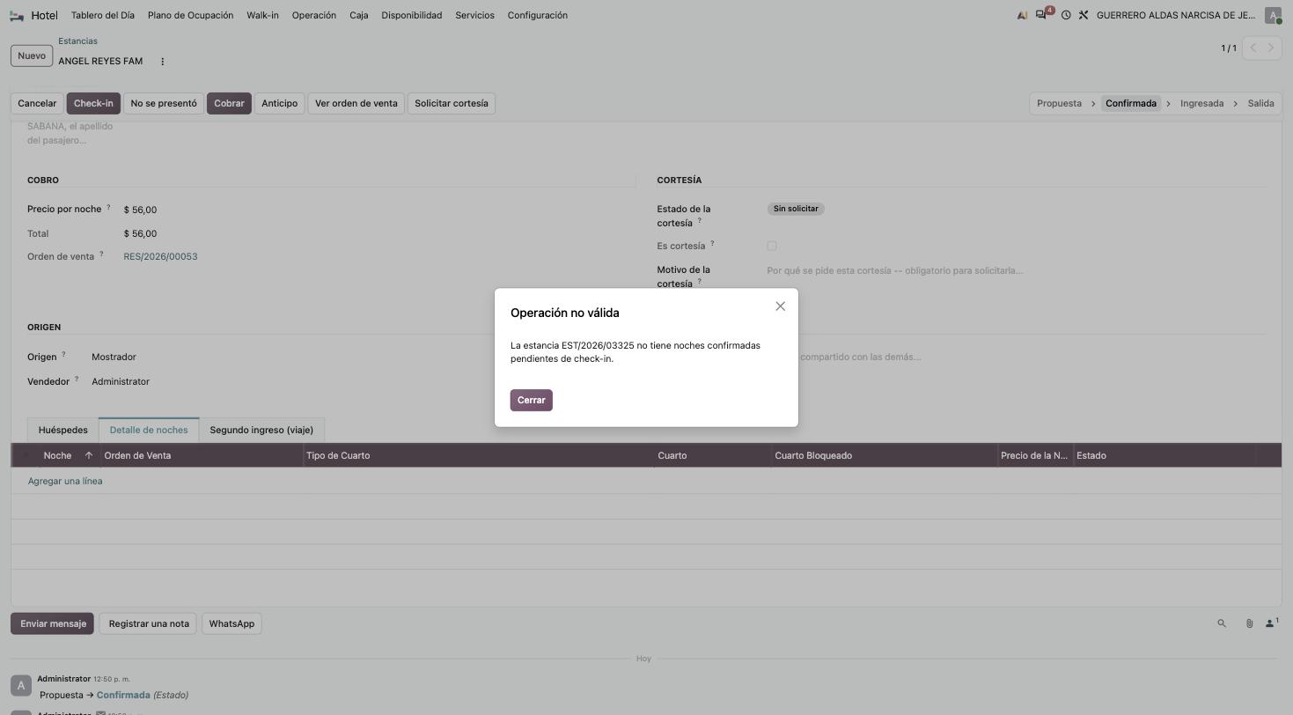This screenshot has height=715, width=1293.
Task: Open the conversations icon with badge 4
Action: tap(1043, 15)
